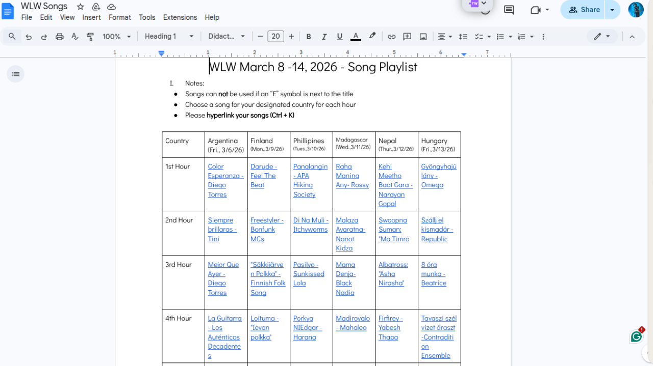Viewport: 653px width, 366px height.
Task: Collapse the toolbar with the chevron
Action: click(x=632, y=37)
